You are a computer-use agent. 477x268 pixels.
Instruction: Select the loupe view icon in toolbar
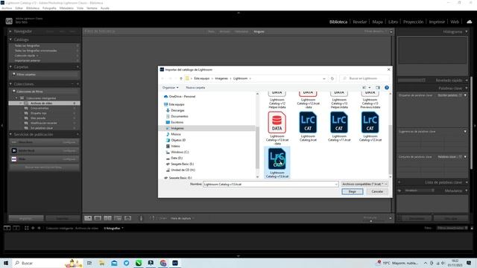(98, 218)
